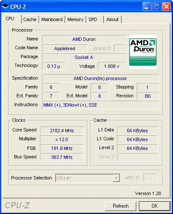Click the CPU-Z chip icon in title bar
Viewport: 173px width, 214px height.
tap(5, 6)
